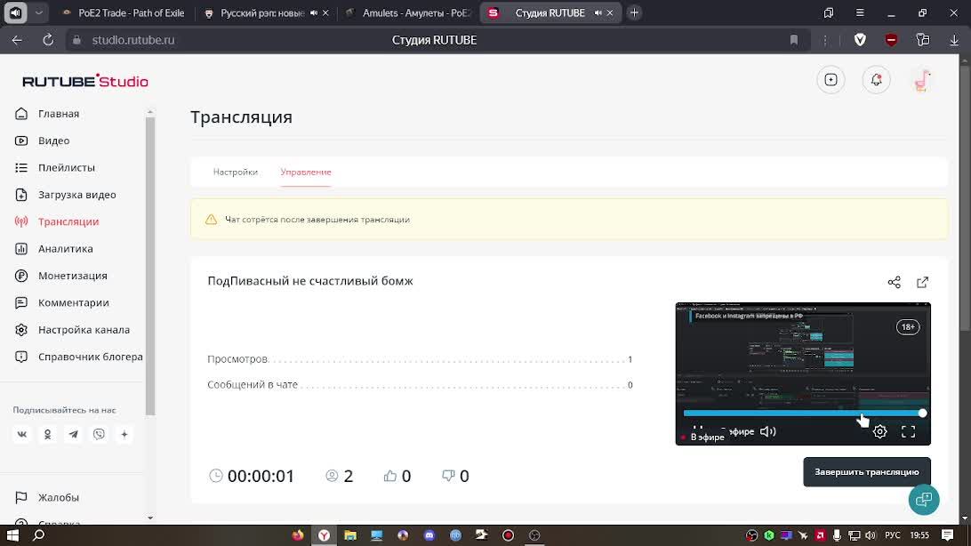Open Firefox from the taskbar
Screen dimensions: 971x546
coord(298,535)
